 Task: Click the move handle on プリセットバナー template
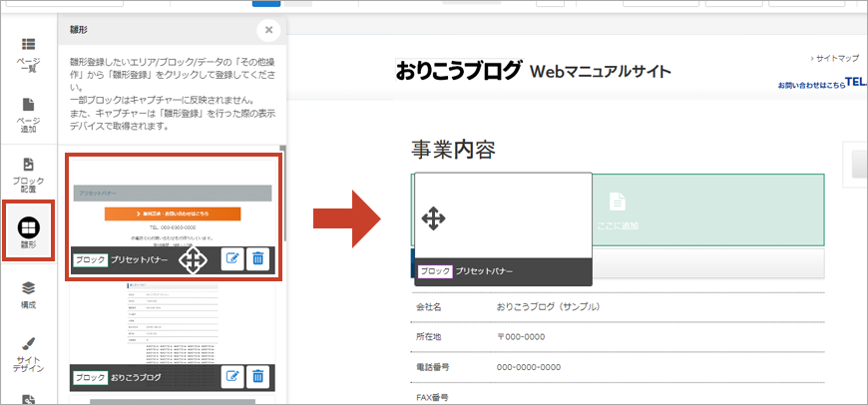(193, 260)
